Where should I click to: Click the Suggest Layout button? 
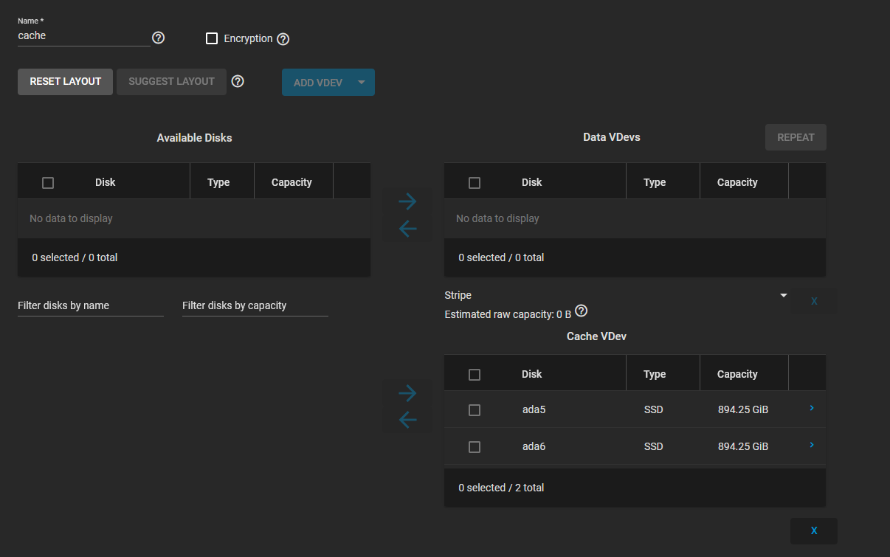tap(171, 82)
